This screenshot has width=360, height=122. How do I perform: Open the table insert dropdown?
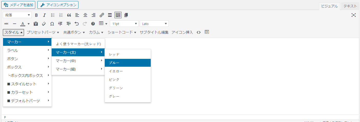[103, 24]
